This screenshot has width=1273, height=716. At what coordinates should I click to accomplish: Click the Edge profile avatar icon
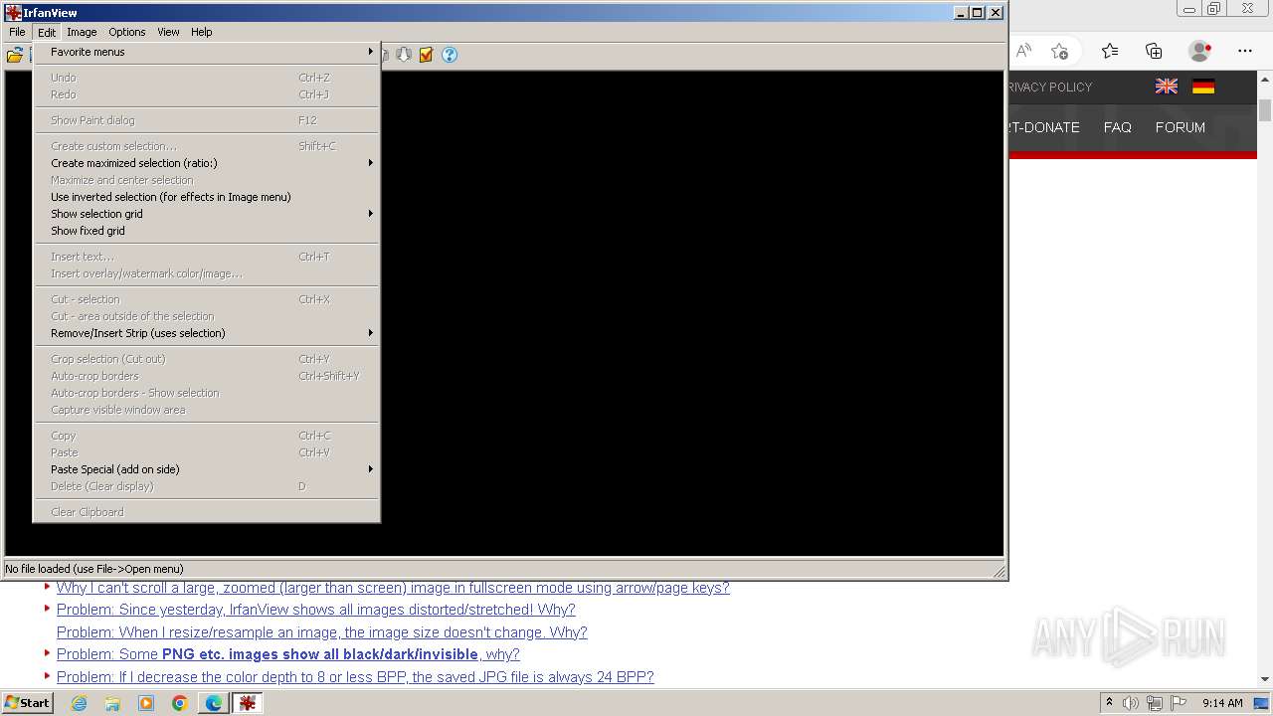1200,51
